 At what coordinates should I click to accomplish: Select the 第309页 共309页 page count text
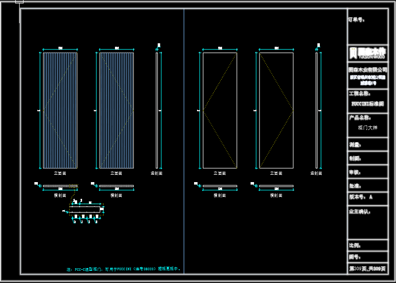pos(368,269)
